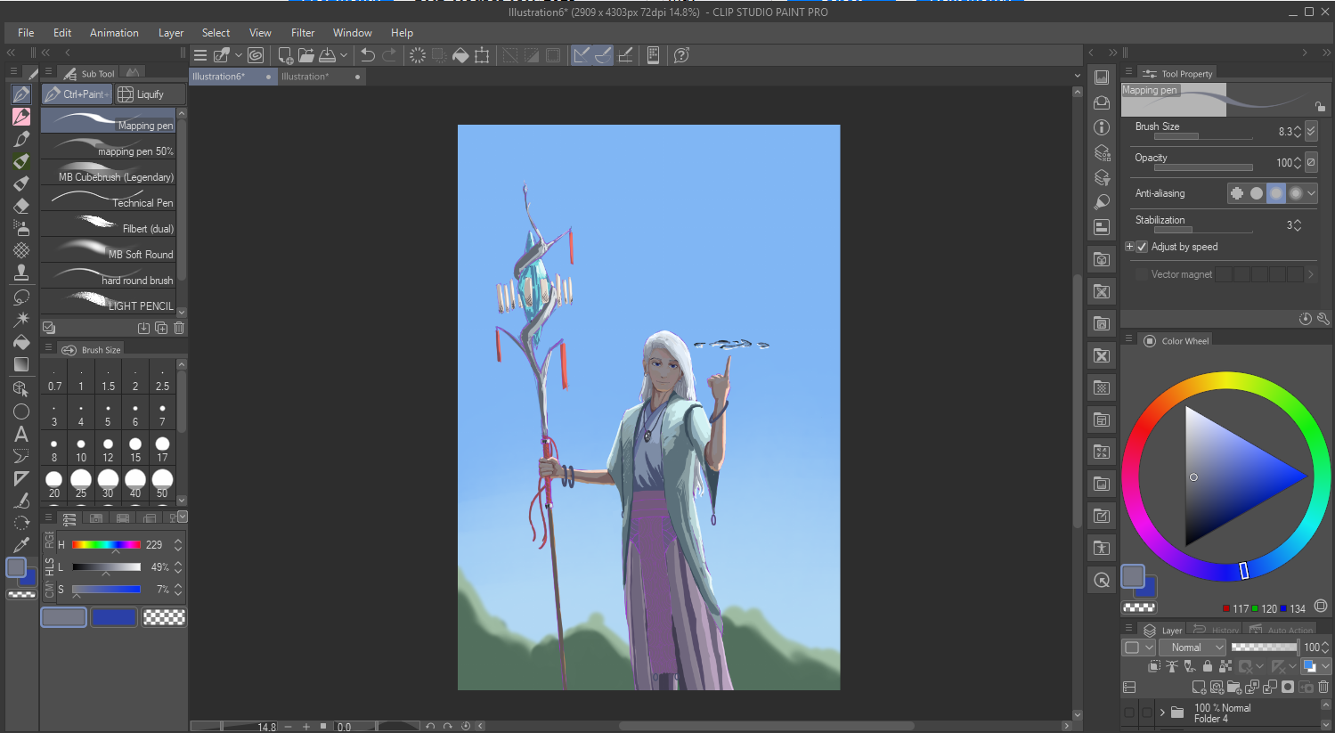Select the Filbert (dual) brush
The width and height of the screenshot is (1335, 733).
tap(108, 224)
